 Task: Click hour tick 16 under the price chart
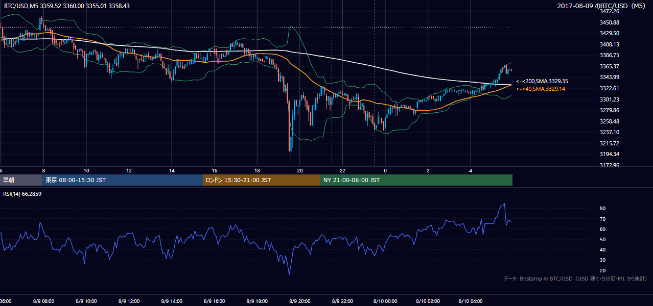point(215,171)
